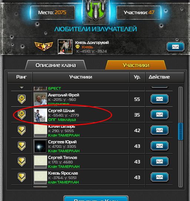190x201 pixels.
Task: Message player Князь Ярослав
Action: tap(160, 177)
